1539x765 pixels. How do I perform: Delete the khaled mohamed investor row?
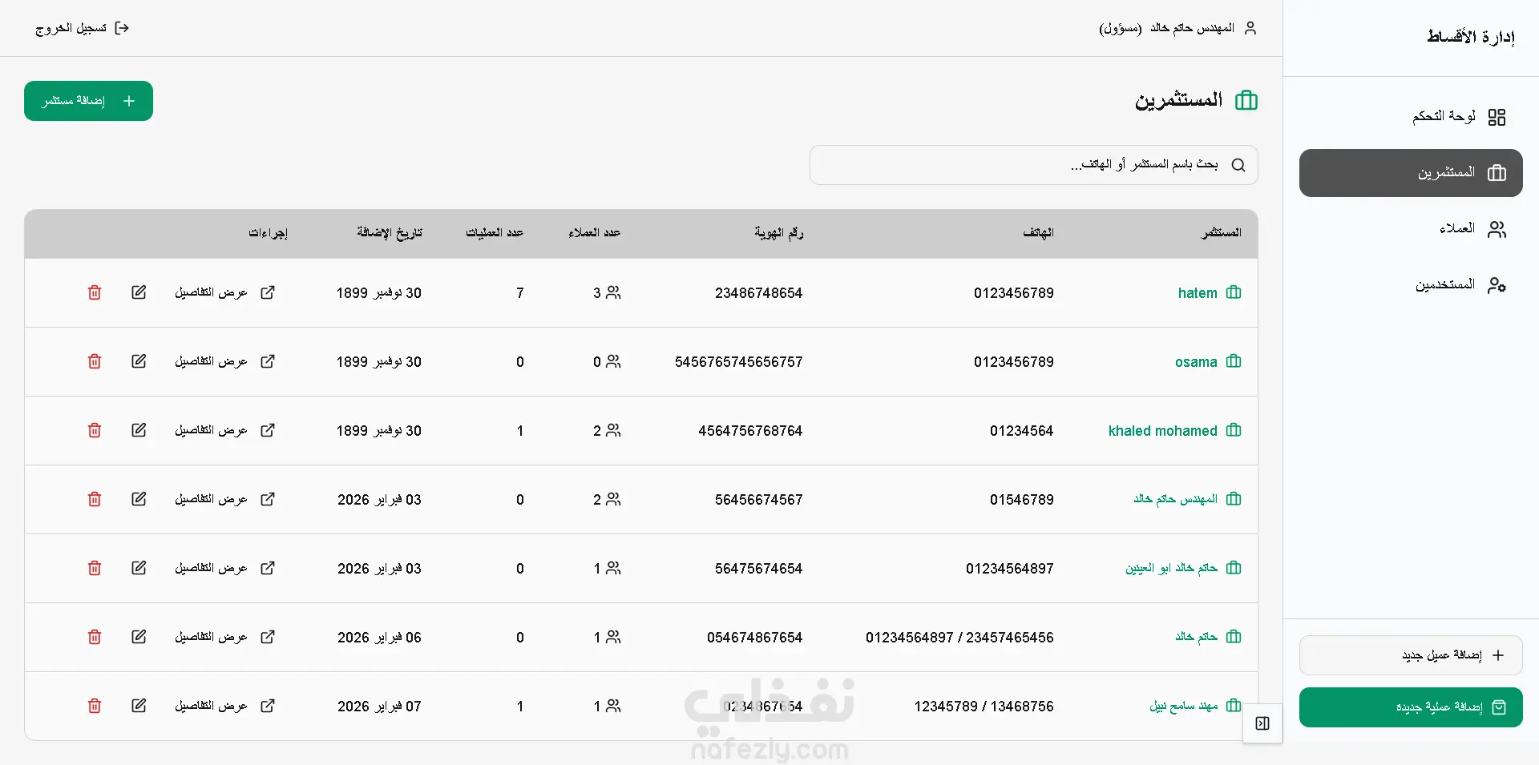pyautogui.click(x=95, y=430)
